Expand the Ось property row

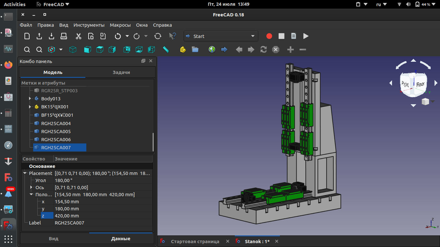[31, 188]
